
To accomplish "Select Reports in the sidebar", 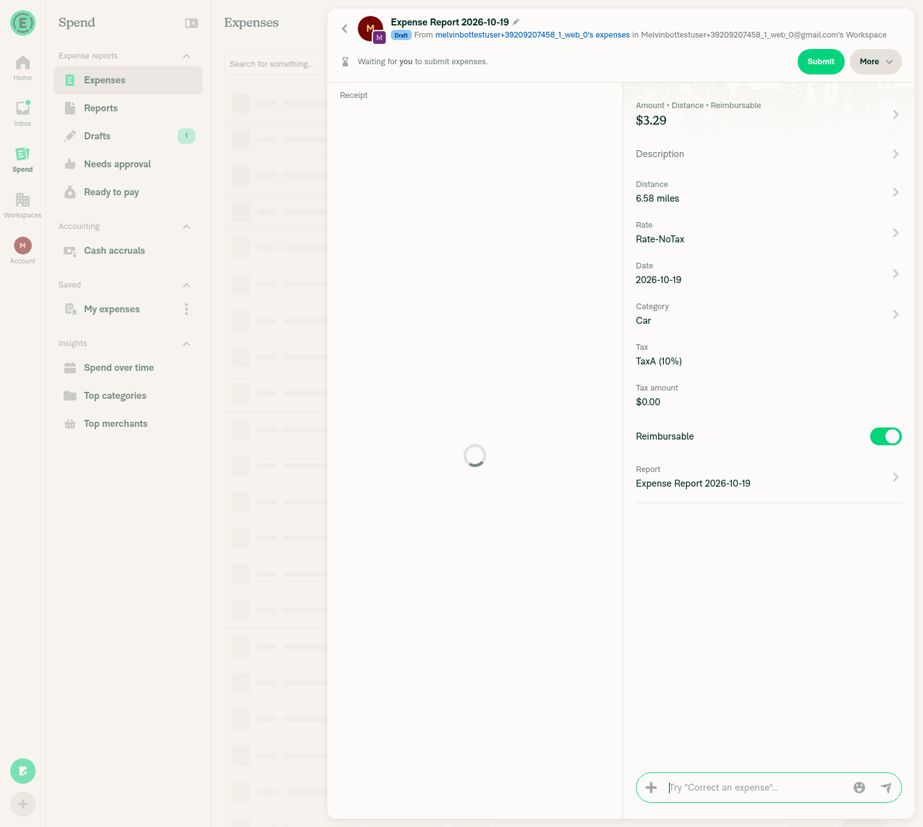I will 128,108.
